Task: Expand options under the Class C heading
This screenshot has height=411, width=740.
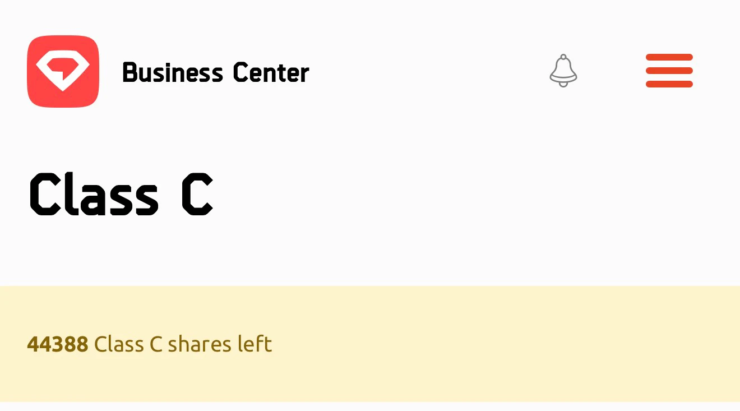Action: tap(121, 193)
